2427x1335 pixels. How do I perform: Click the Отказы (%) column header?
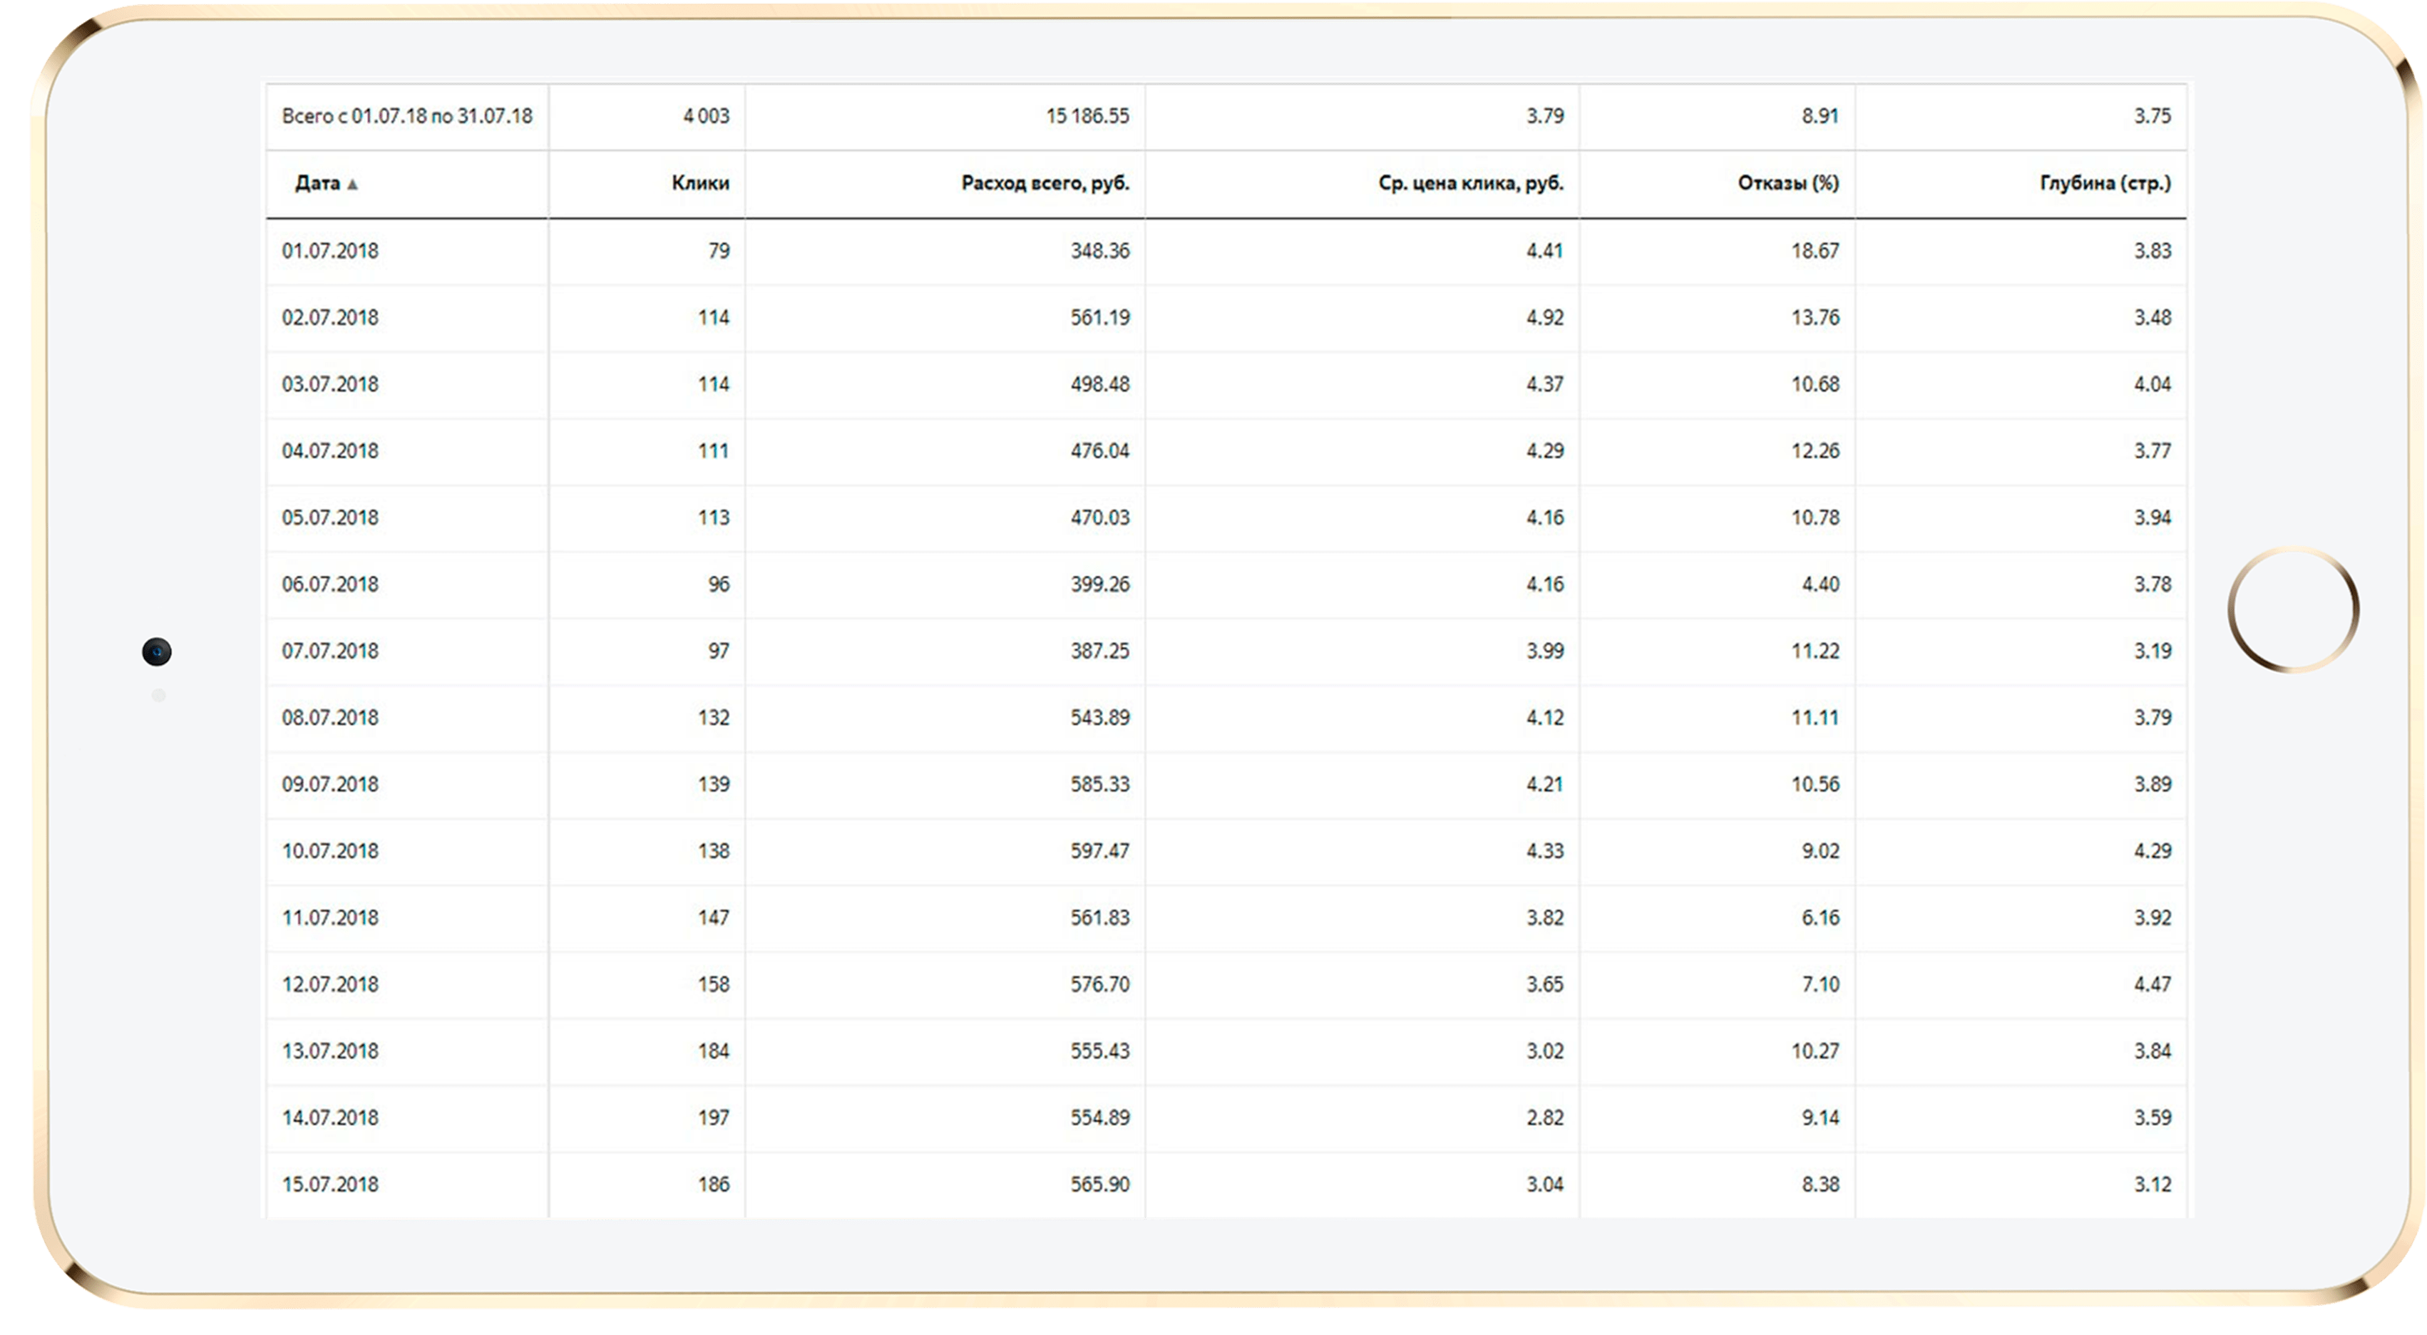[1787, 182]
